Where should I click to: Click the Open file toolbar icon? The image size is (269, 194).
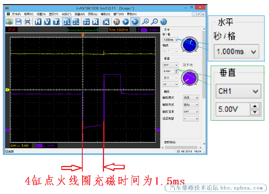[9, 22]
